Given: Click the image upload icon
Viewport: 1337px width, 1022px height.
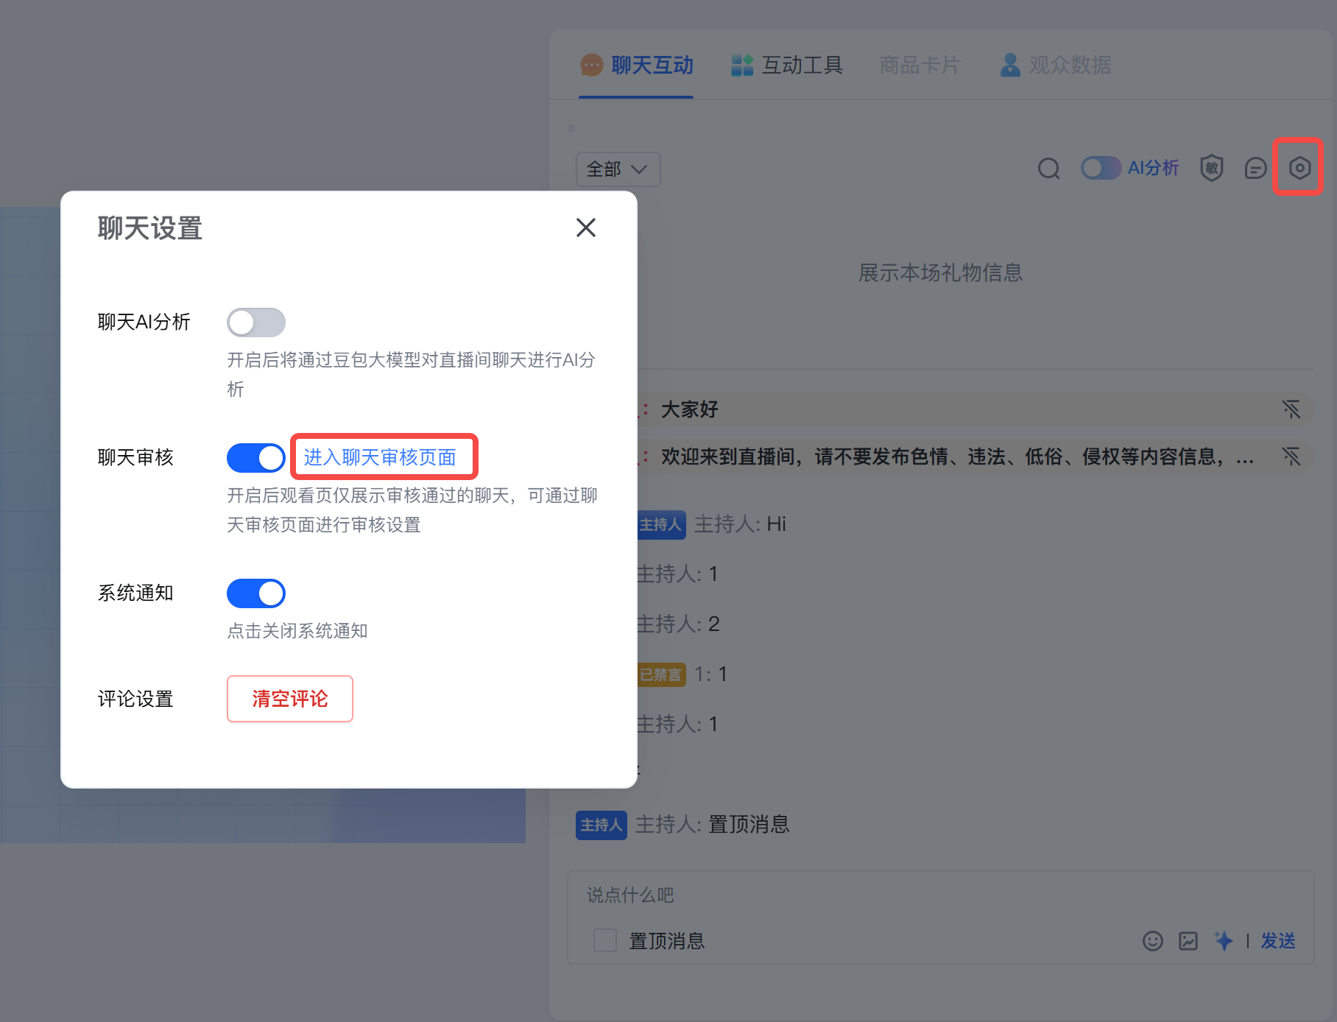Looking at the screenshot, I should [1188, 941].
